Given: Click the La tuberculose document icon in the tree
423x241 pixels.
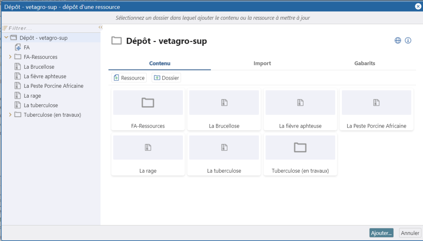Looking at the screenshot, I should (18, 105).
